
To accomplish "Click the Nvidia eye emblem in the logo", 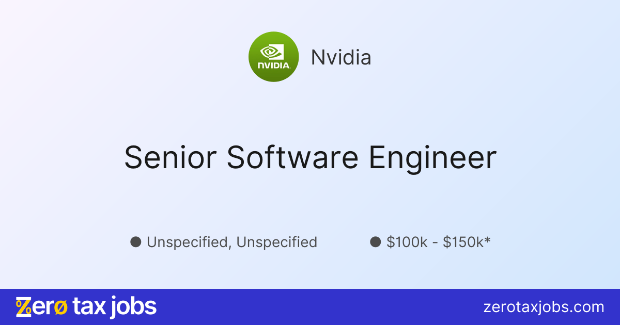I will 271,52.
